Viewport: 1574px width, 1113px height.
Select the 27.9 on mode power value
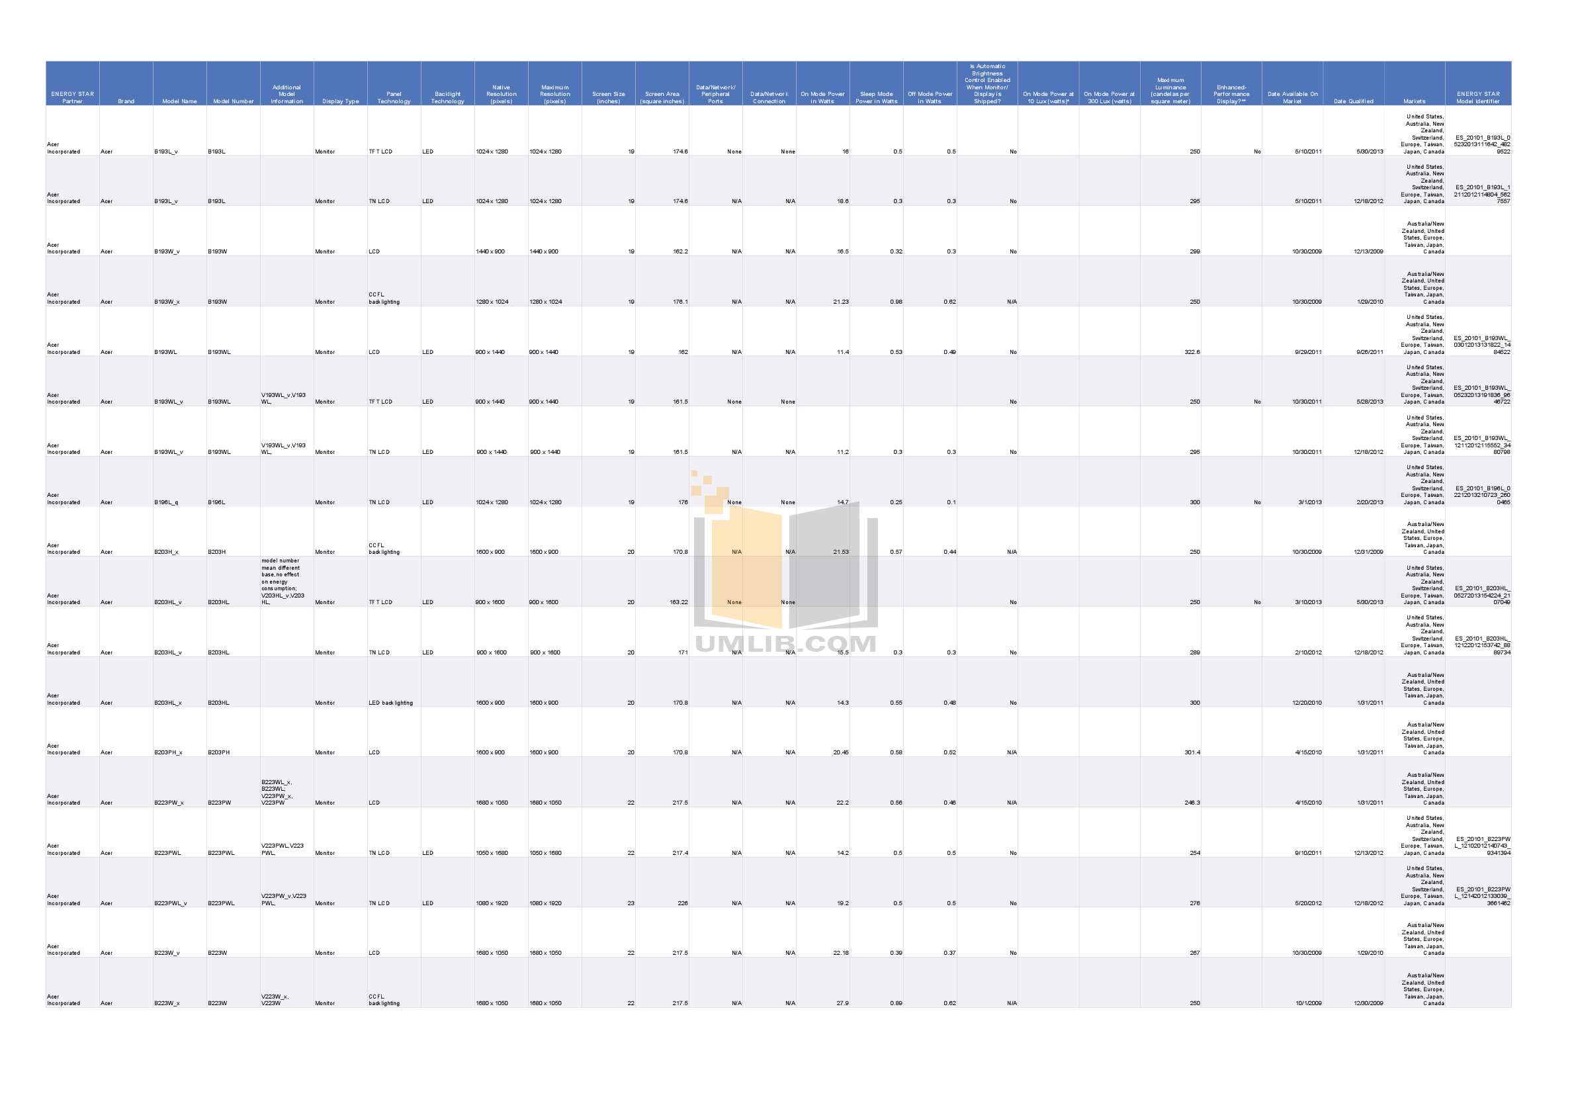click(x=842, y=1004)
